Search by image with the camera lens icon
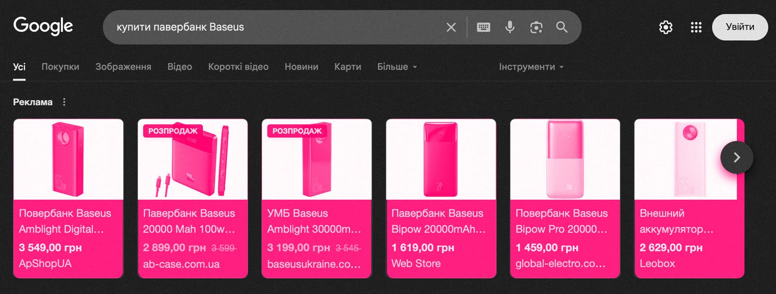The image size is (776, 294). point(536,27)
